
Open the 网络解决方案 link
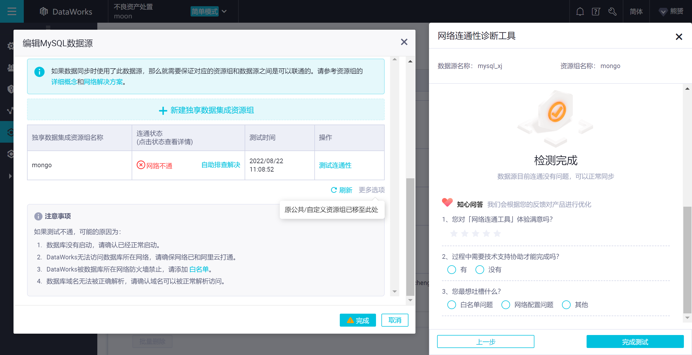click(103, 82)
